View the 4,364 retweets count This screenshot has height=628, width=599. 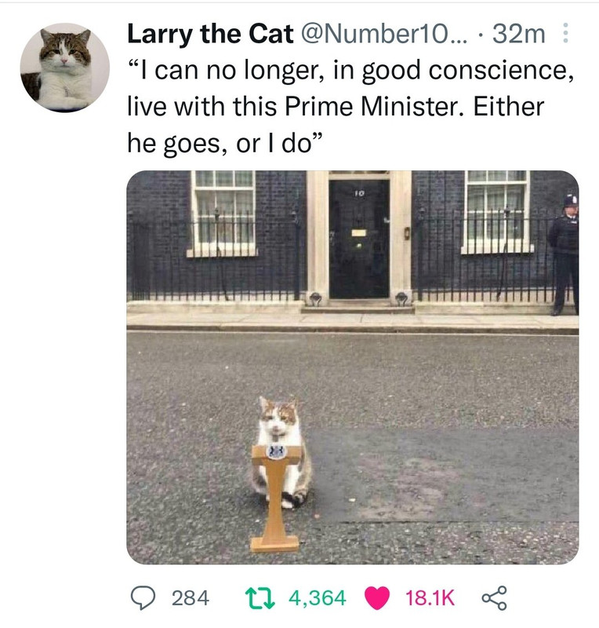318,598
